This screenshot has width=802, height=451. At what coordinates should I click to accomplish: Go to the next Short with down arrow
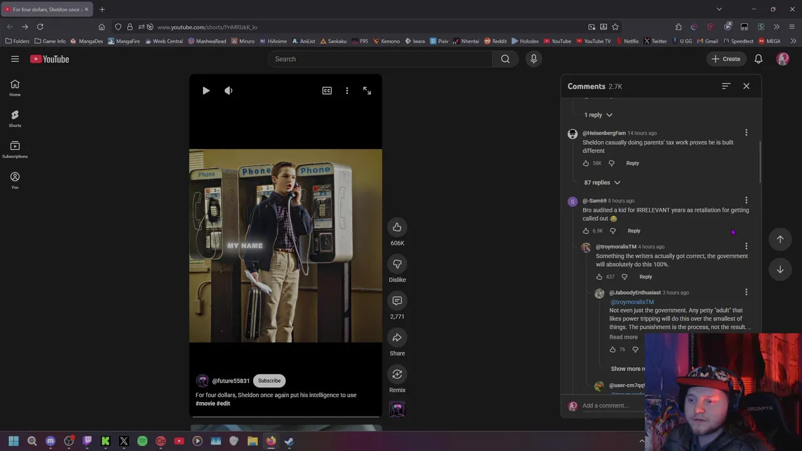[780, 269]
